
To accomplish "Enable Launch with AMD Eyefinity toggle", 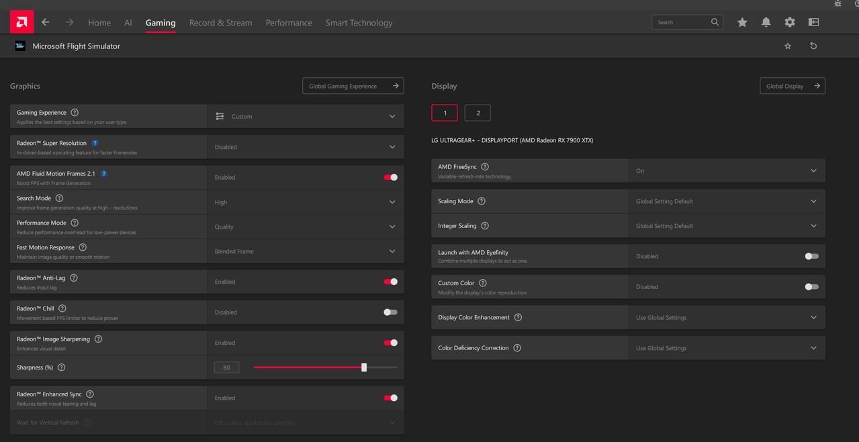I will point(811,256).
